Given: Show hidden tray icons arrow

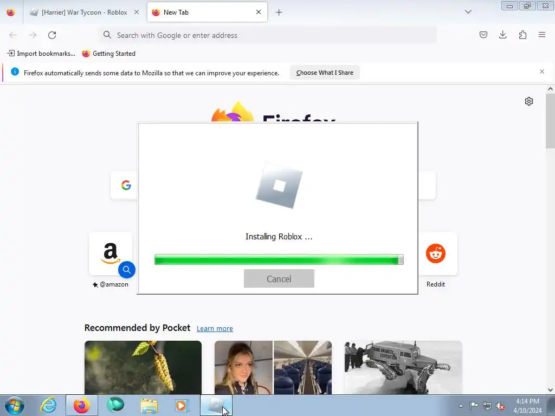Looking at the screenshot, I should coord(461,406).
